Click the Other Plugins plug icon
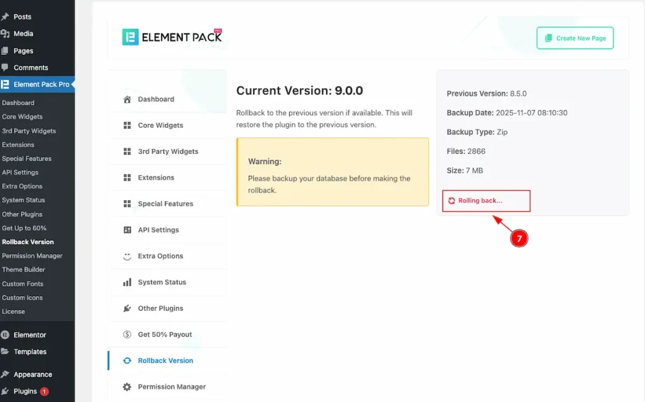The image size is (645, 402). click(x=127, y=309)
